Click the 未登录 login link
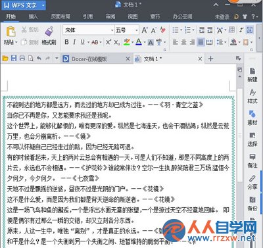 click(222, 17)
